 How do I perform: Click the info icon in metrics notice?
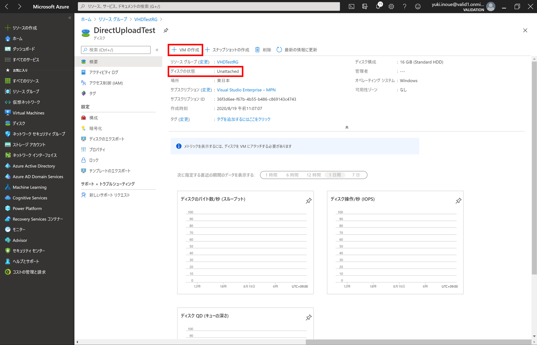[179, 146]
